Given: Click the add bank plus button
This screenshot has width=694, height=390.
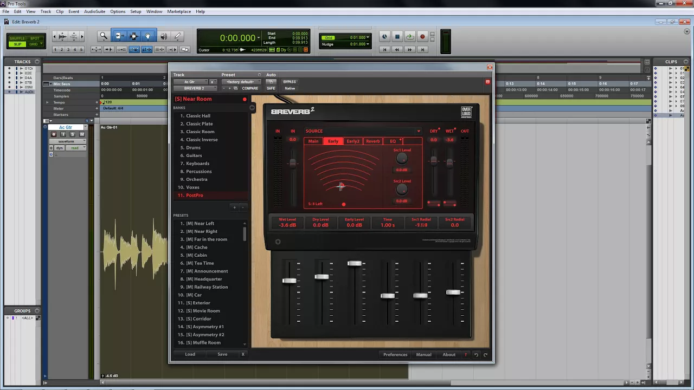Looking at the screenshot, I should [234, 207].
